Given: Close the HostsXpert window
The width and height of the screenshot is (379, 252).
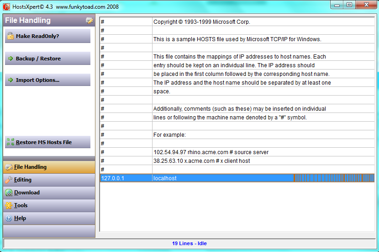Looking at the screenshot, I should click(x=366, y=5).
